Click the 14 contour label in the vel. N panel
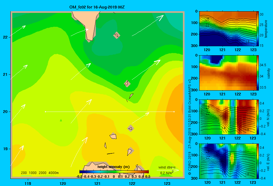The height and width of the screenshot is (186, 273). 224,128
